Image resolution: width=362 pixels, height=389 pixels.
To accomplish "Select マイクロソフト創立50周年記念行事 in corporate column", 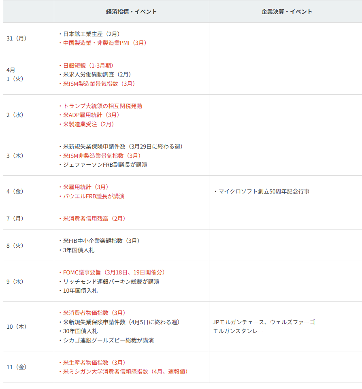I will click(264, 191).
